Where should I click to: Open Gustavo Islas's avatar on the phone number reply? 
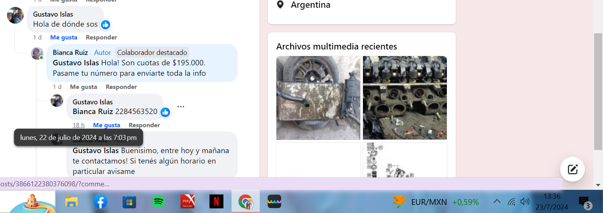pos(57,101)
